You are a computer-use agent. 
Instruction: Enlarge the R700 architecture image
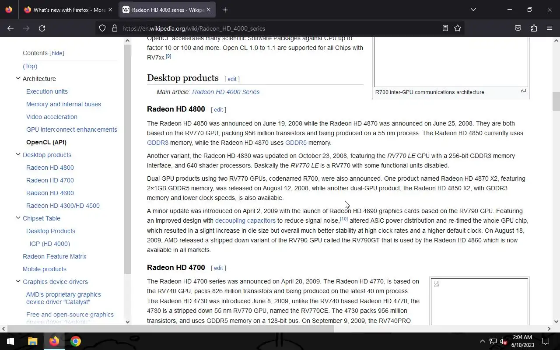pos(523,91)
